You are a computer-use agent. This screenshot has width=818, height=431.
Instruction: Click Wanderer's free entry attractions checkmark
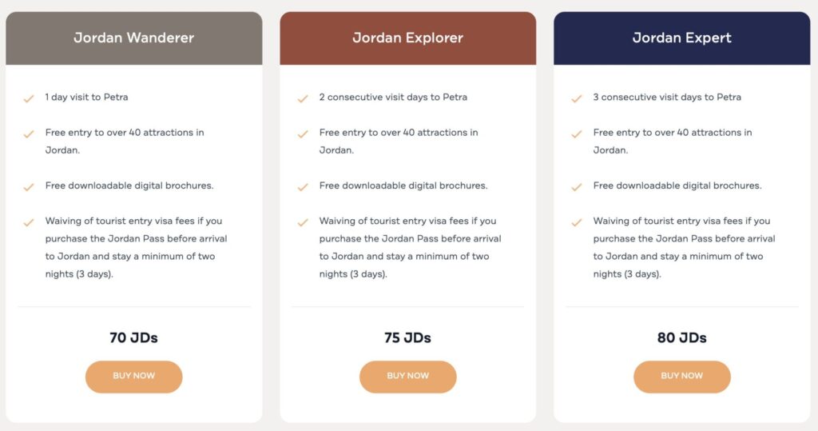(29, 134)
